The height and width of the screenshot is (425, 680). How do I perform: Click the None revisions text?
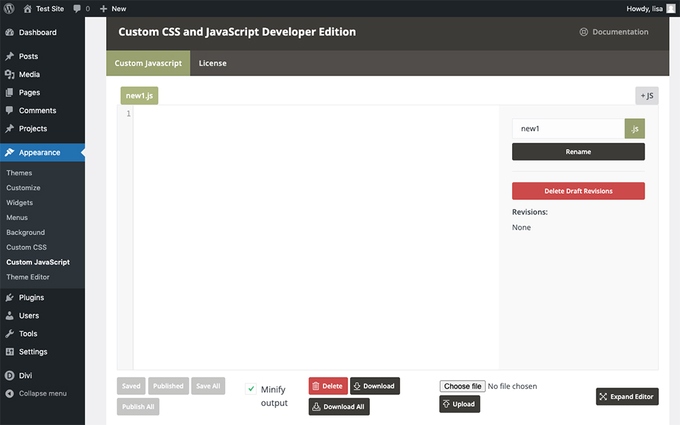[522, 227]
